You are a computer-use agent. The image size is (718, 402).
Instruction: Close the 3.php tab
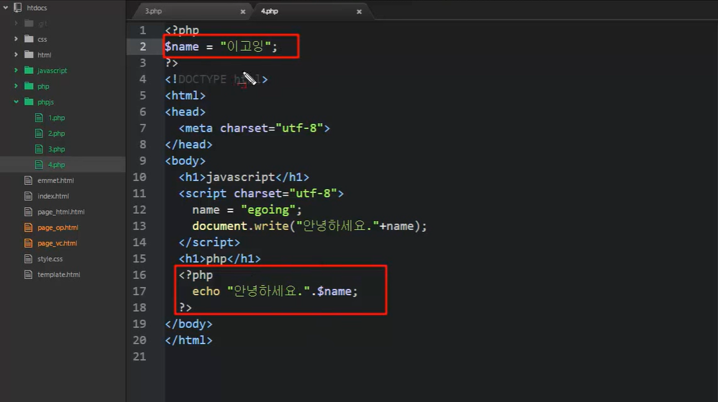pyautogui.click(x=243, y=11)
